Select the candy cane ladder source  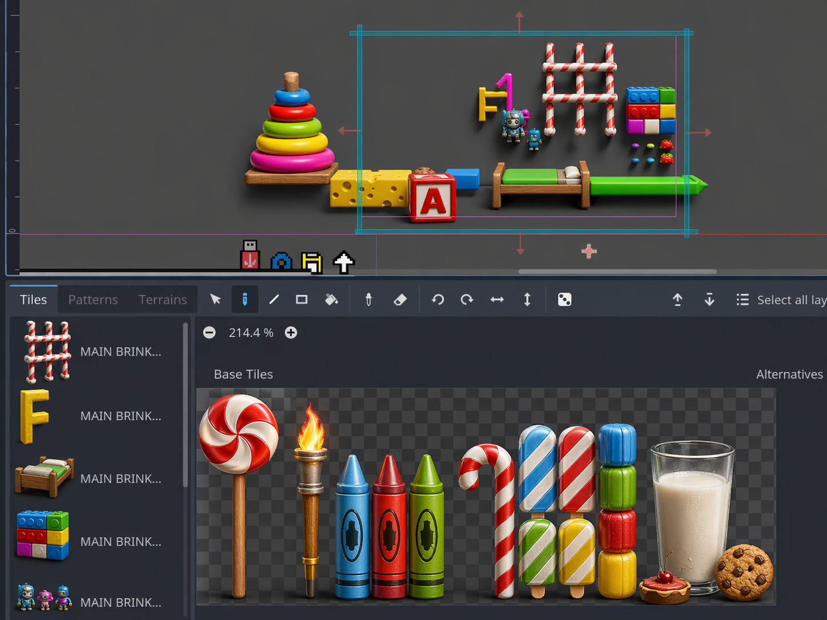(94, 352)
